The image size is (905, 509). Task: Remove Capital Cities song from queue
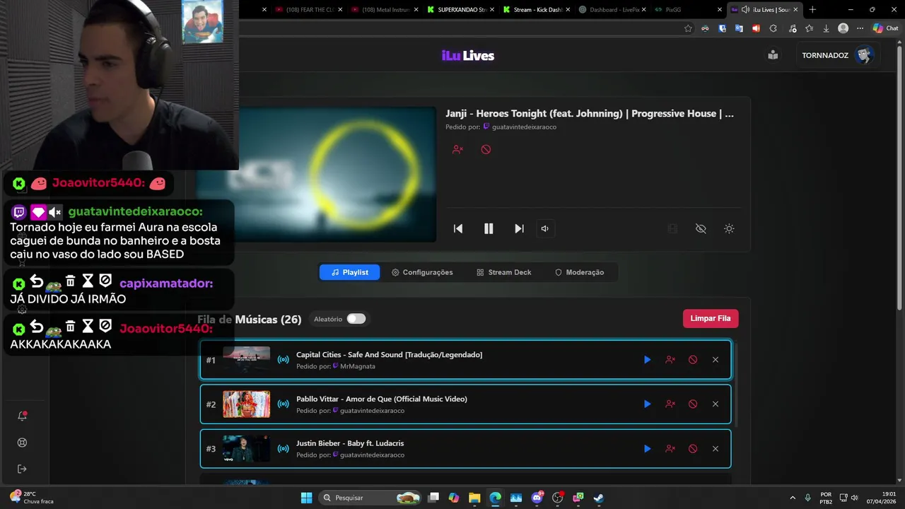point(716,360)
